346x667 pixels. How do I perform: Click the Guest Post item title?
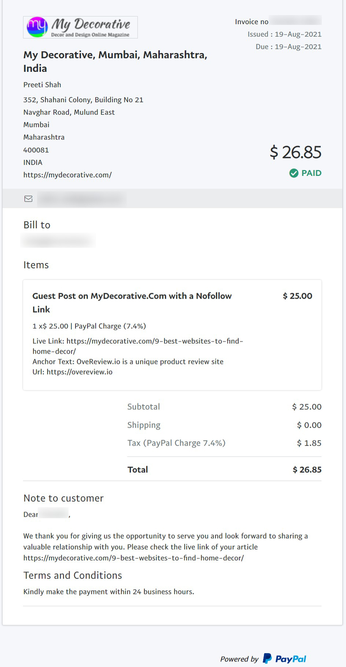(132, 296)
